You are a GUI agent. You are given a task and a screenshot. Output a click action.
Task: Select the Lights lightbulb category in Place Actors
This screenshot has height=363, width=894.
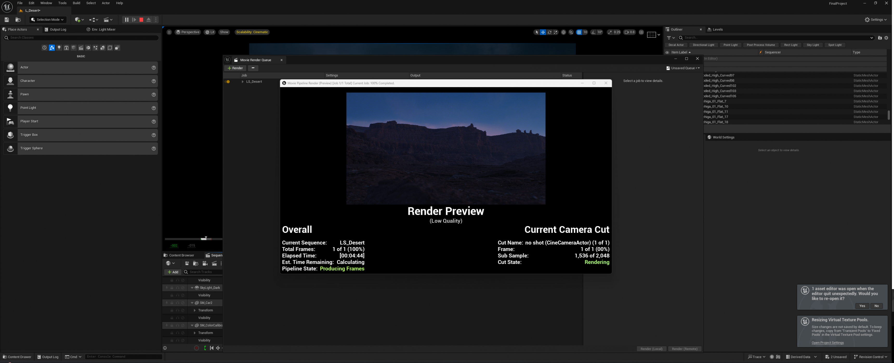pyautogui.click(x=59, y=48)
